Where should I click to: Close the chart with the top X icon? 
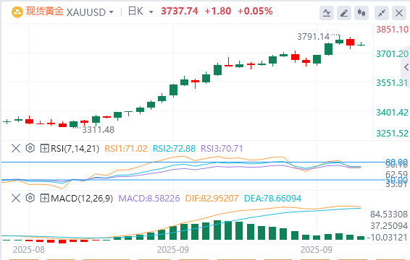coord(399,13)
